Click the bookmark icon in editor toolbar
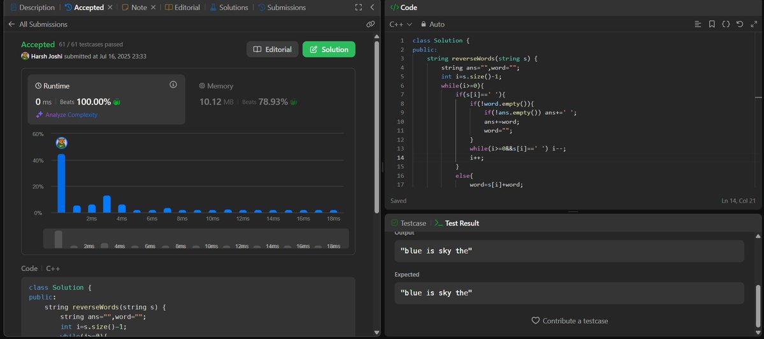Image resolution: width=764 pixels, height=339 pixels. (x=712, y=24)
